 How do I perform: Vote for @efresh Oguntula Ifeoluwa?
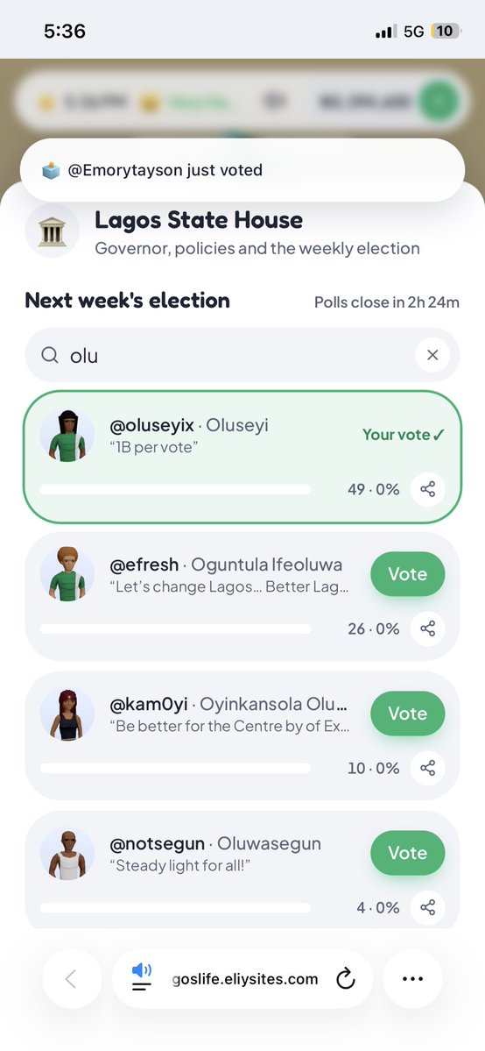[x=407, y=574]
